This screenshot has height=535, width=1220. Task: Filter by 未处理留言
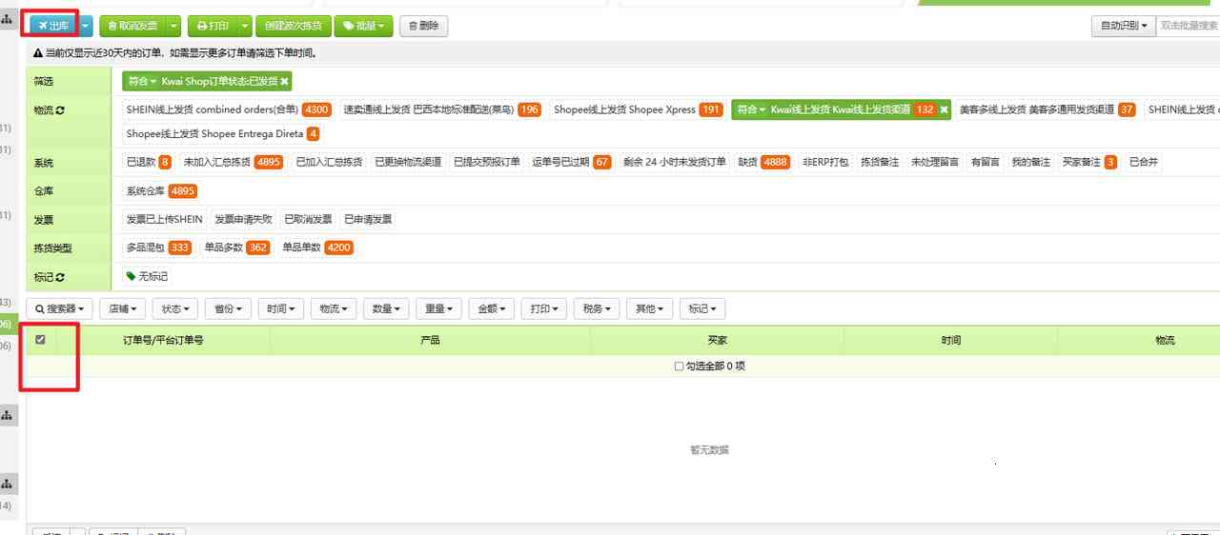(935, 162)
